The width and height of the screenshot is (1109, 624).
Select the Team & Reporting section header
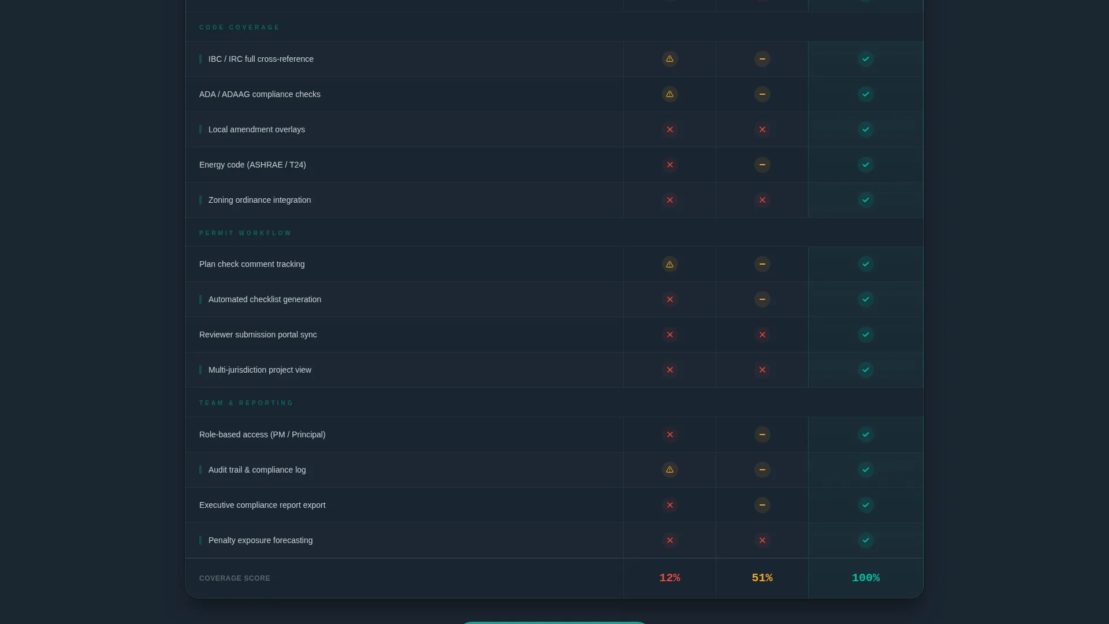point(247,403)
